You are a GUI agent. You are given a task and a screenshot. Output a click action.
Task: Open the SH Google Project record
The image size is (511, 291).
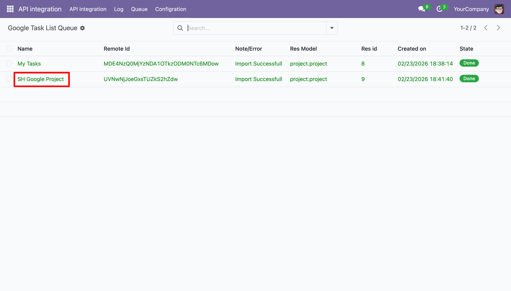41,79
